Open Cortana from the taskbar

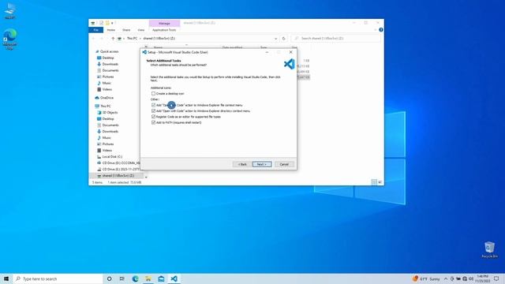click(x=109, y=278)
